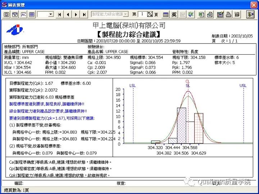The width and height of the screenshot is (259, 194).
Task: Export the report to Excel
Action: click(201, 14)
